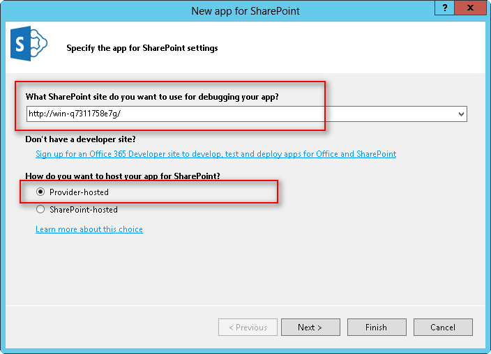Select the Provider-hosted radio button circle
This screenshot has width=491, height=354.
tap(40, 192)
